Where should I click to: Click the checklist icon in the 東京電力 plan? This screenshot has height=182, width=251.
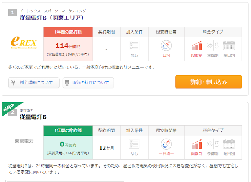click(x=134, y=144)
